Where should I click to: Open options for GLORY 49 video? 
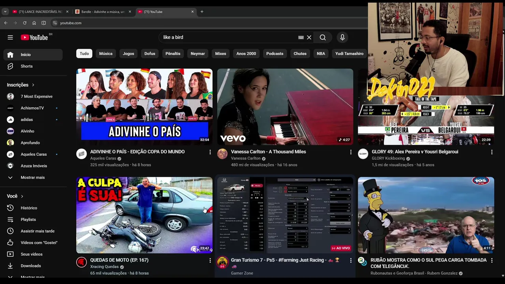[492, 152]
